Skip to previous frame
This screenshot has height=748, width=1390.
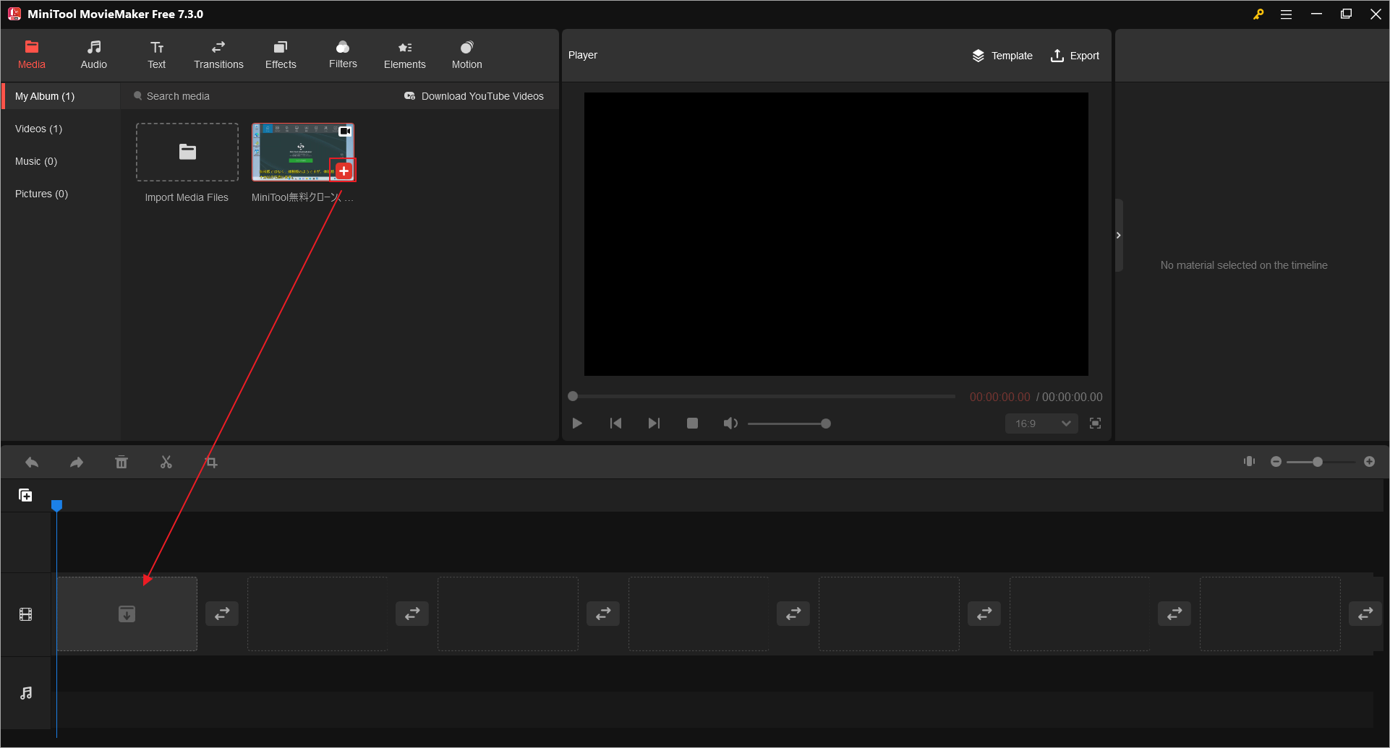[615, 424]
